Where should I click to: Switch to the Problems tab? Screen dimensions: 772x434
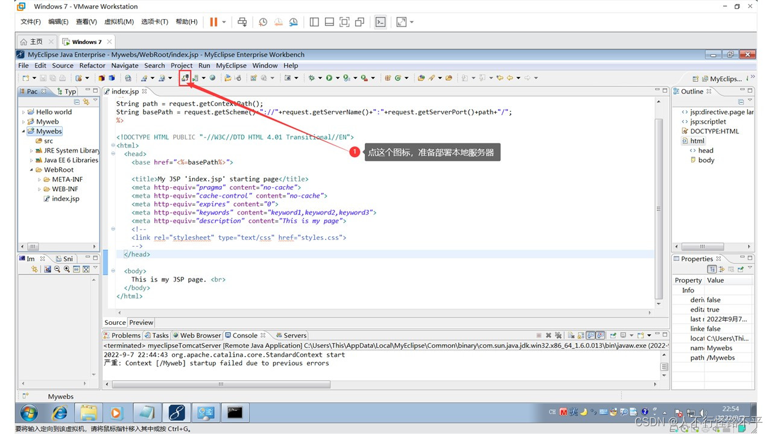pos(122,335)
